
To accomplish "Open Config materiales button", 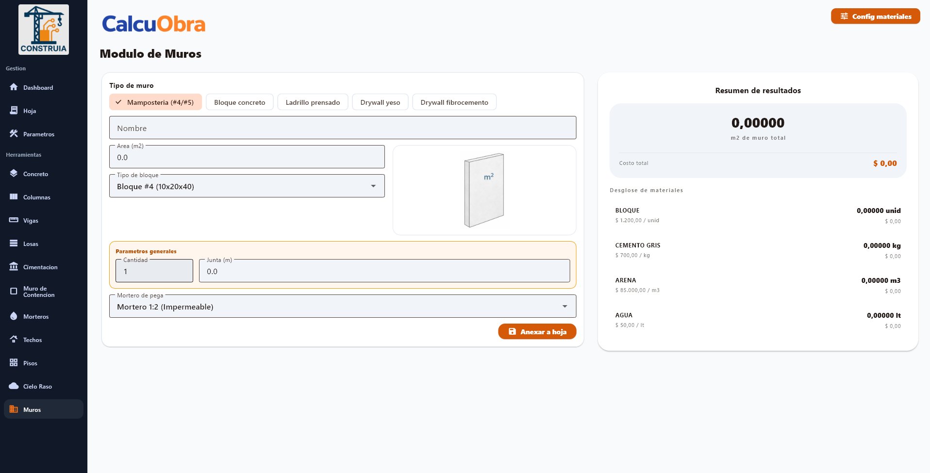I will (875, 16).
